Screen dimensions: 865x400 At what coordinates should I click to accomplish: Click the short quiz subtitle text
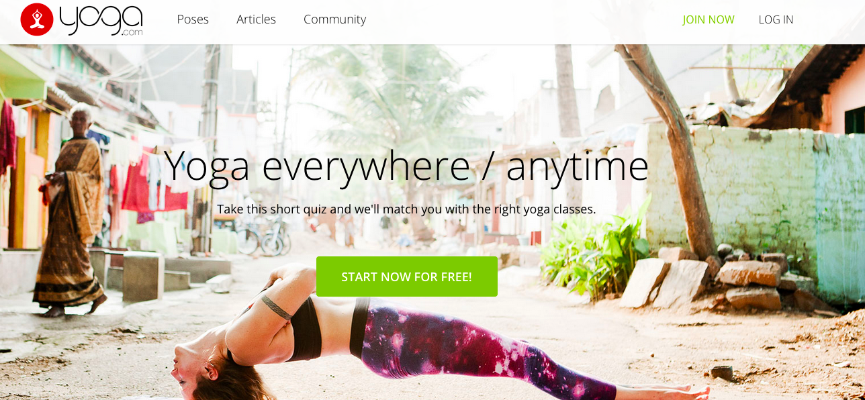click(406, 209)
